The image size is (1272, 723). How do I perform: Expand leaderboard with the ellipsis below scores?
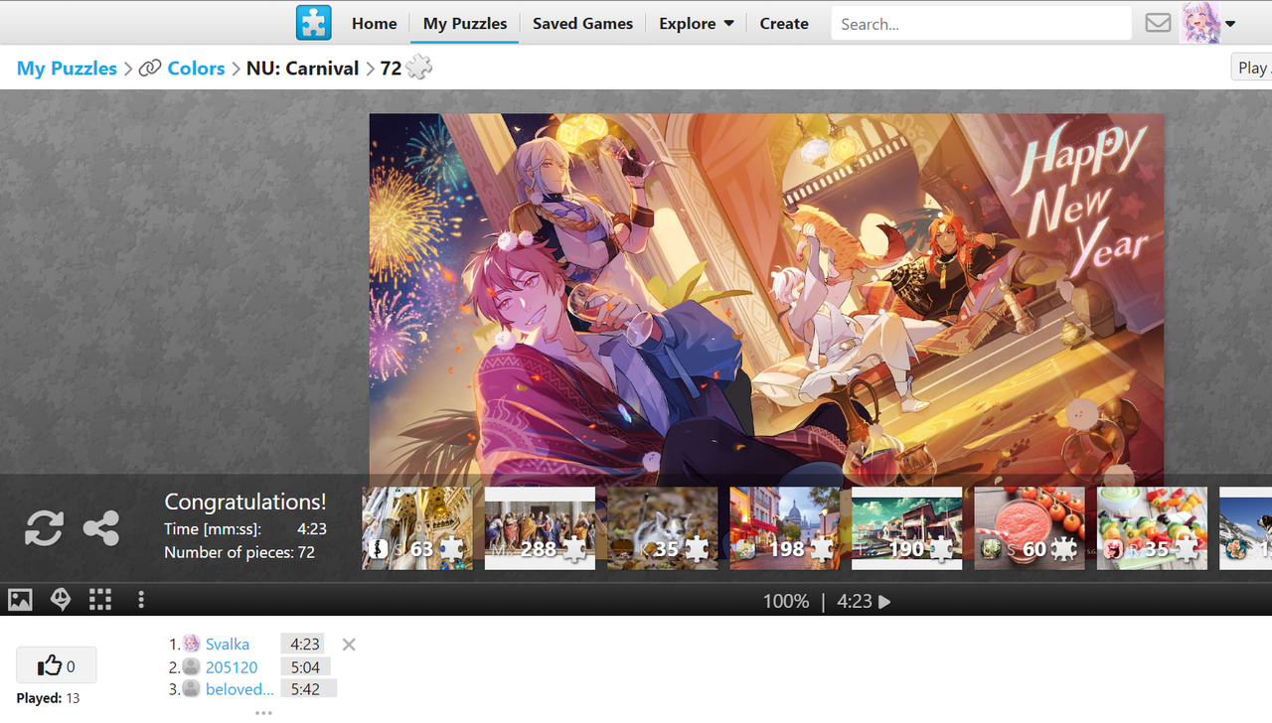(262, 712)
